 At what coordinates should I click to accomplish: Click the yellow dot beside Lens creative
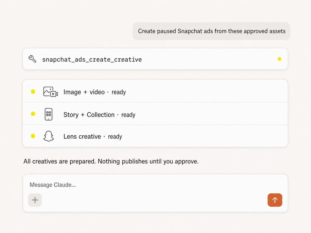click(x=33, y=136)
